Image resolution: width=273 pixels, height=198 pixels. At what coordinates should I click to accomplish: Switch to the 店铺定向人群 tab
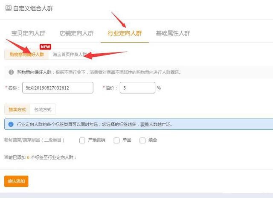(76, 33)
